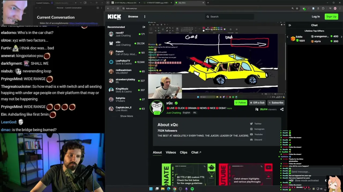This screenshot has height=192, width=343.
Task: Expand the list with Show More
Action: point(126,116)
